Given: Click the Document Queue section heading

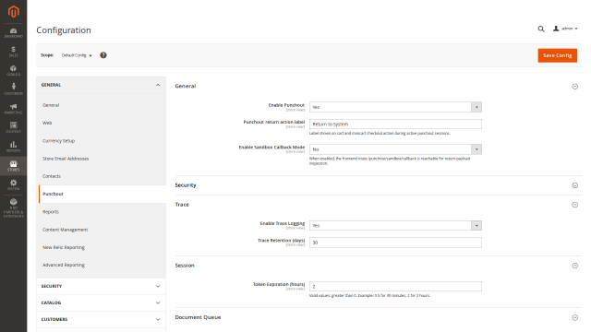Looking at the screenshot, I should point(198,317).
